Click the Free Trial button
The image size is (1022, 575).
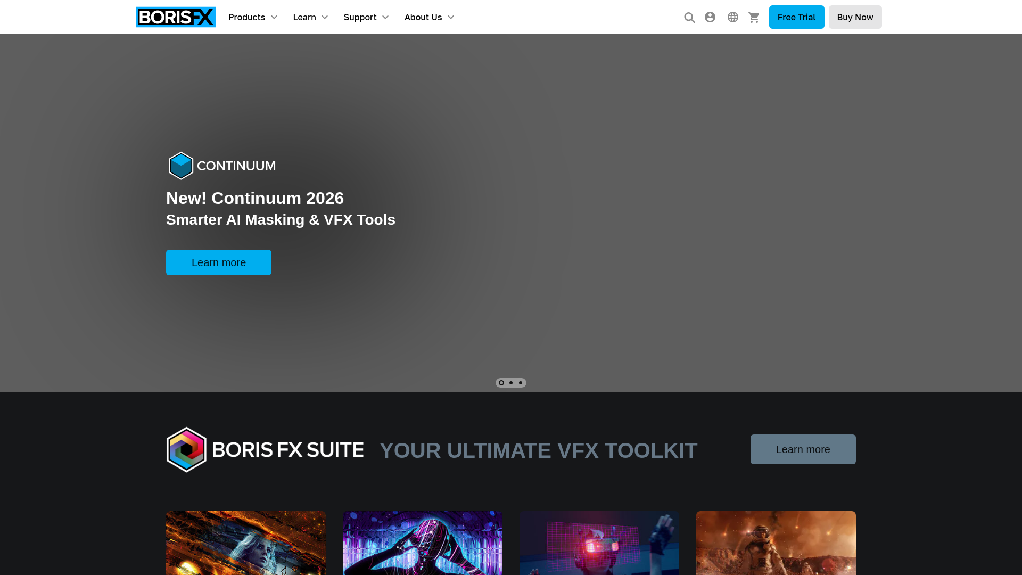click(796, 17)
